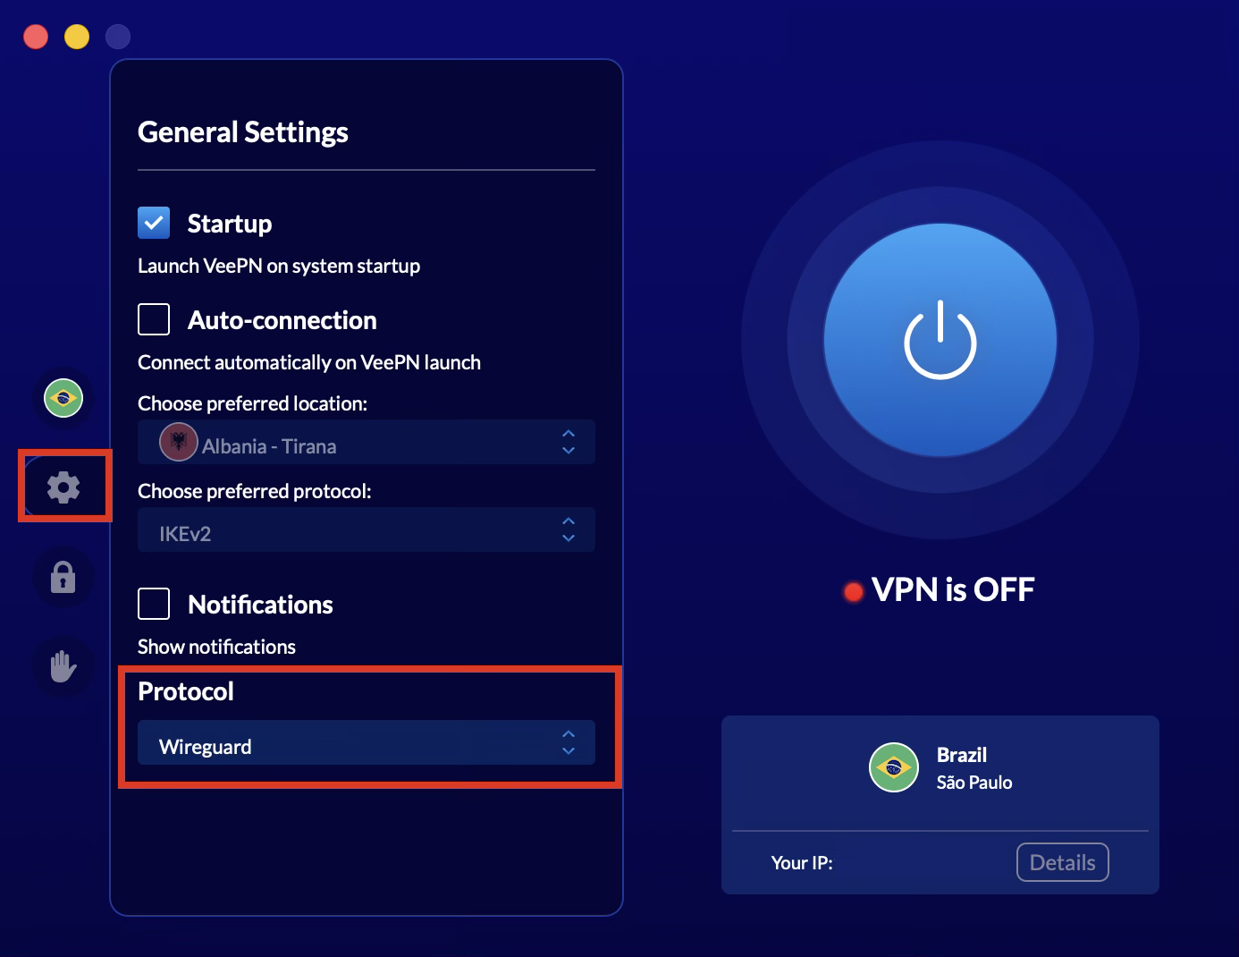Click the Brazil flag beside São Paulo
1239x957 pixels.
[x=893, y=767]
